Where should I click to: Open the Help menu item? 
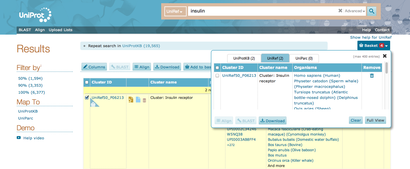(x=366, y=30)
